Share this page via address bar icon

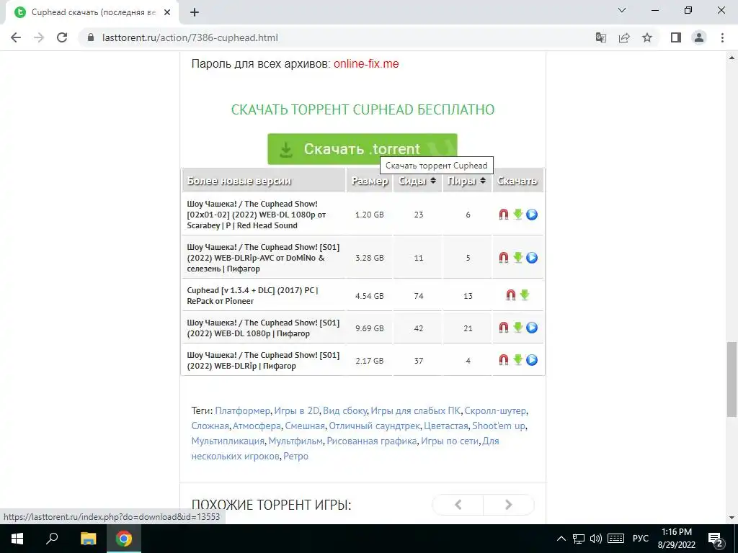(x=624, y=37)
